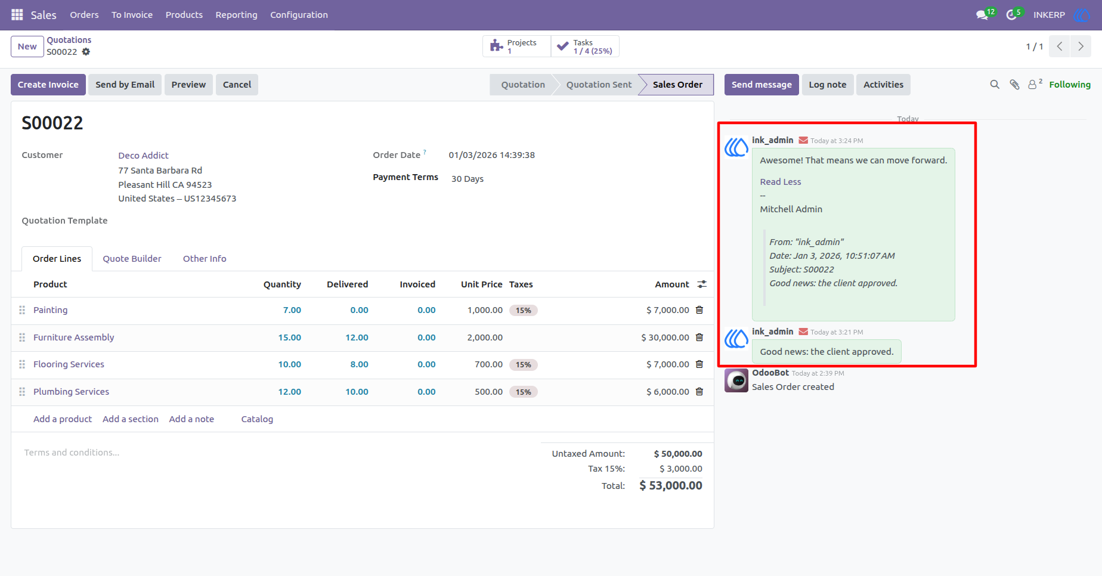Image resolution: width=1102 pixels, height=576 pixels.
Task: Click the Order Date field value
Action: pos(492,155)
